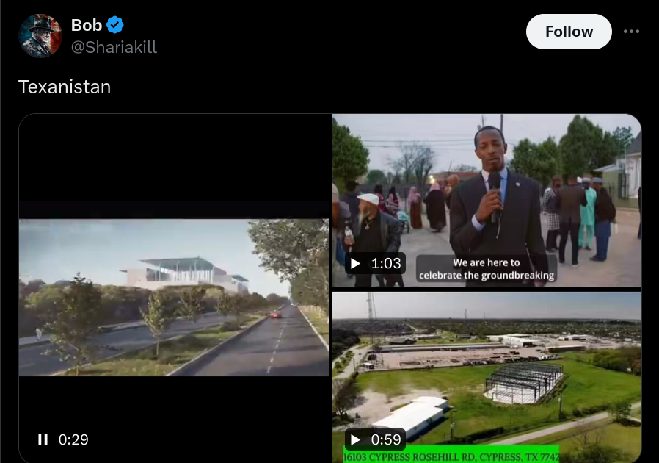Pause the playing video at 0:29
This screenshot has height=463, width=659.
[43, 439]
